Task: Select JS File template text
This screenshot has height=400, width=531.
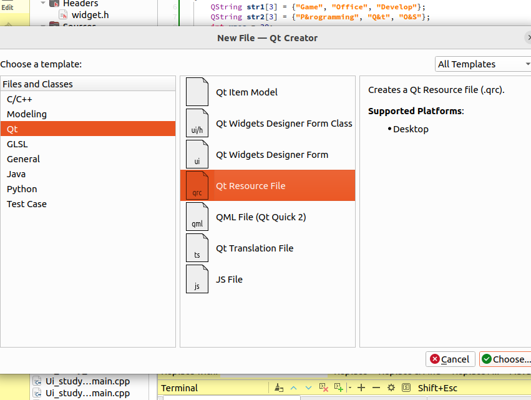Action: coord(229,279)
